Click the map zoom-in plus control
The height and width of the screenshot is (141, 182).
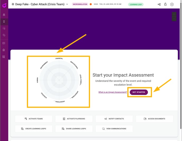(174, 14)
